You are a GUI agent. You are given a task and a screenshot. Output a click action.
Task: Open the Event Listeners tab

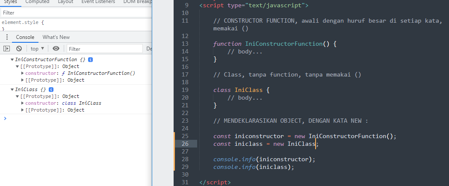click(x=98, y=2)
